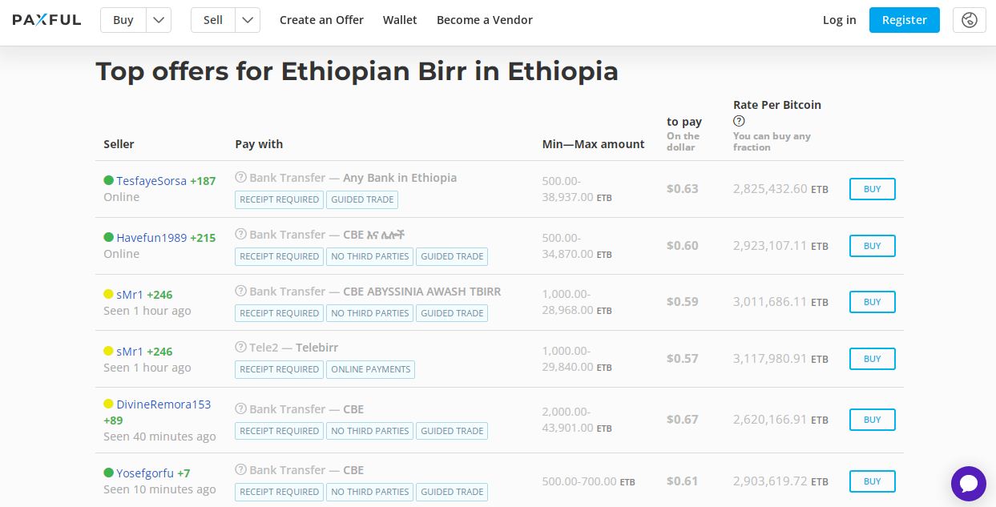996x507 pixels.
Task: Click GUIDED TRADE tag in TesfayeSorsa row
Action: [x=362, y=199]
